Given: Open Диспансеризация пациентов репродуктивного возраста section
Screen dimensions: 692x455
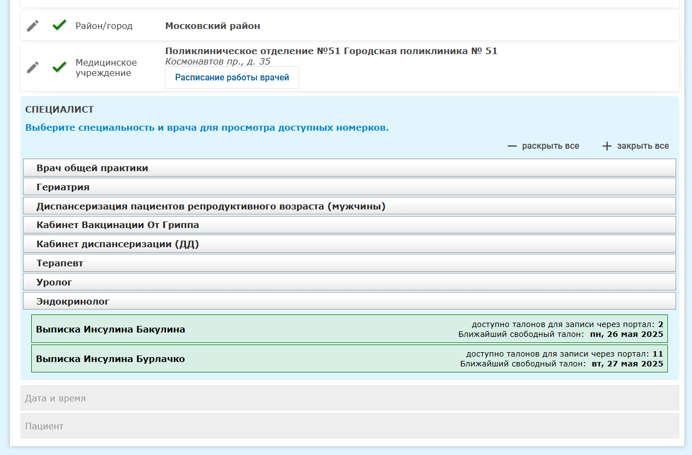Looking at the screenshot, I should [x=349, y=206].
